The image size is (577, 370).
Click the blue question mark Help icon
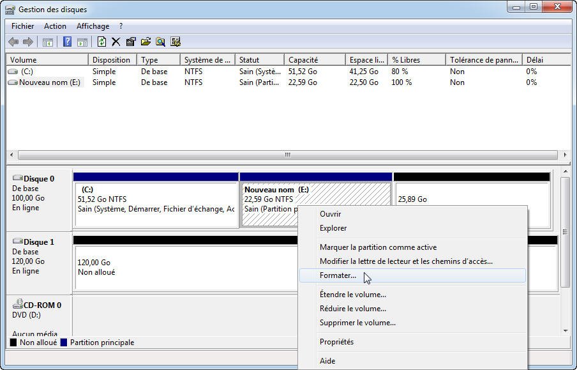67,42
